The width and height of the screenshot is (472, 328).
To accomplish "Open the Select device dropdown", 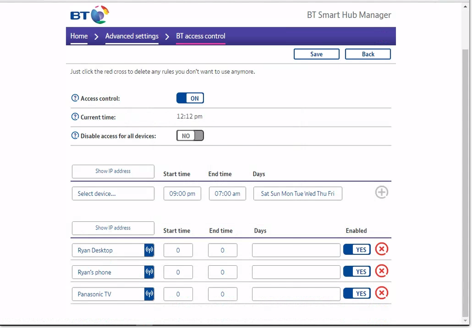I will click(x=113, y=193).
